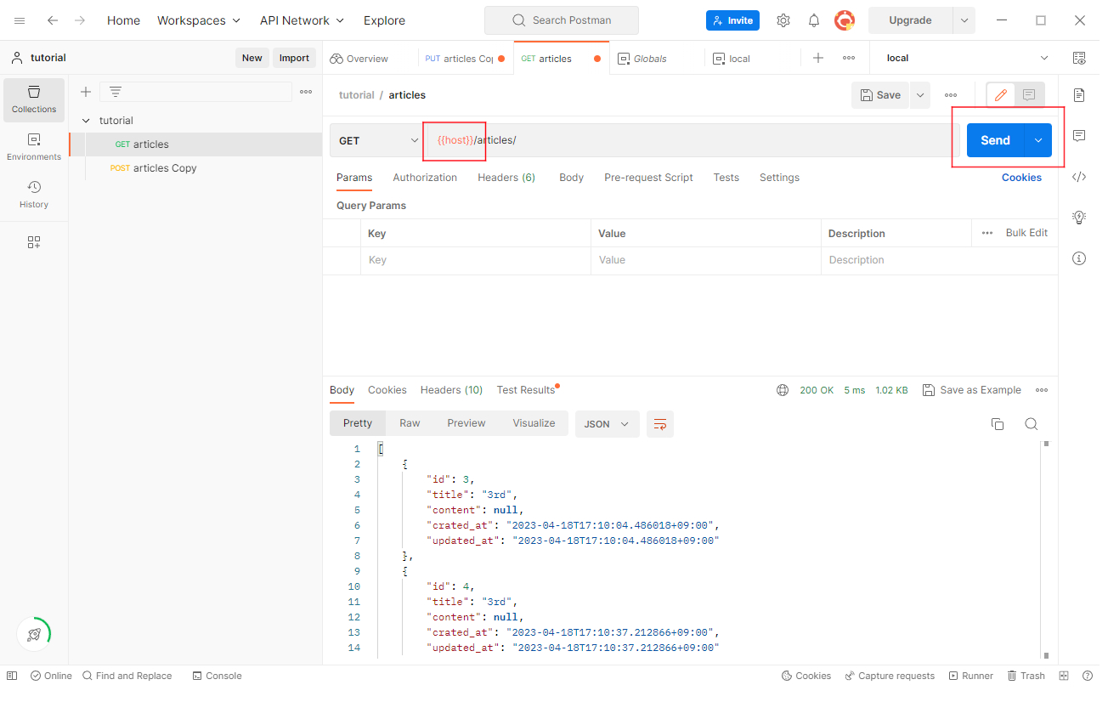The width and height of the screenshot is (1108, 702).
Task: Switch to edit mode pencil toggle
Action: 1001,95
